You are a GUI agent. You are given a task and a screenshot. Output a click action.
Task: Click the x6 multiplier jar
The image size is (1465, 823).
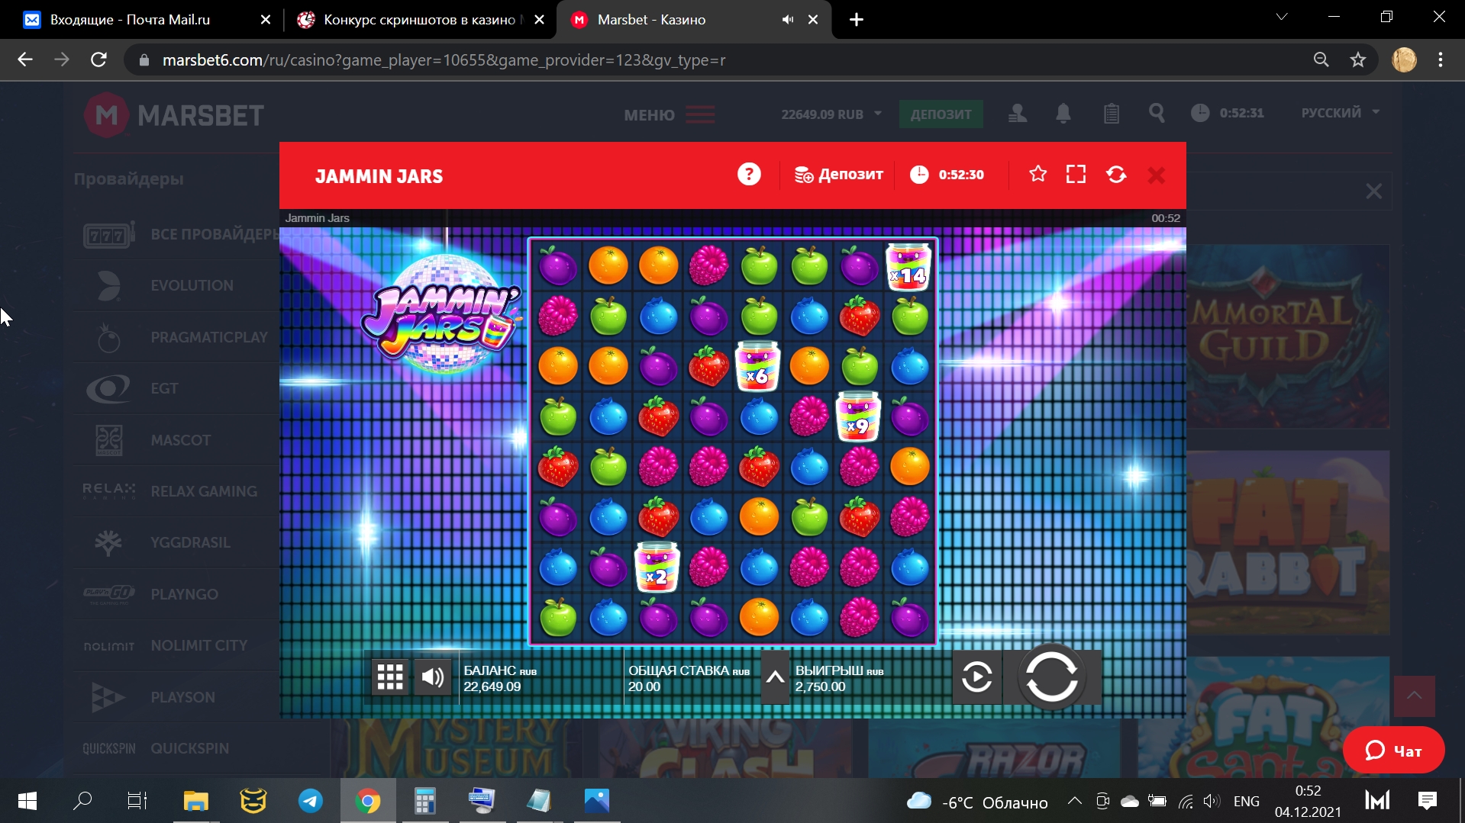(757, 366)
